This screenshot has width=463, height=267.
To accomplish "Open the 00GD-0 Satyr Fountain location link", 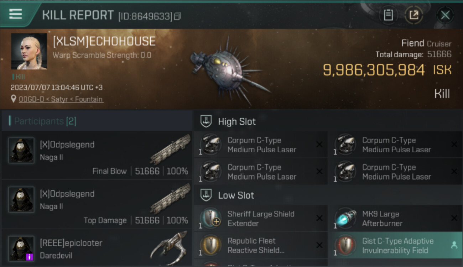I will click(x=61, y=99).
